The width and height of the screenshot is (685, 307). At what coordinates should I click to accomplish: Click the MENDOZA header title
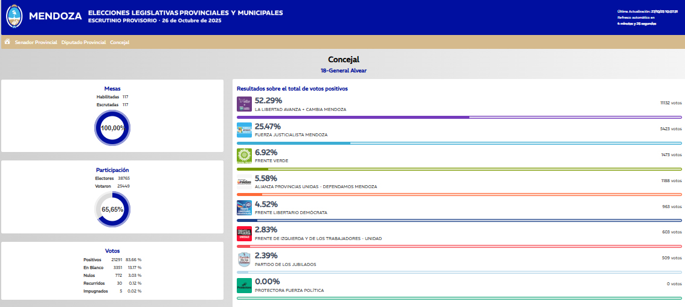(x=55, y=16)
